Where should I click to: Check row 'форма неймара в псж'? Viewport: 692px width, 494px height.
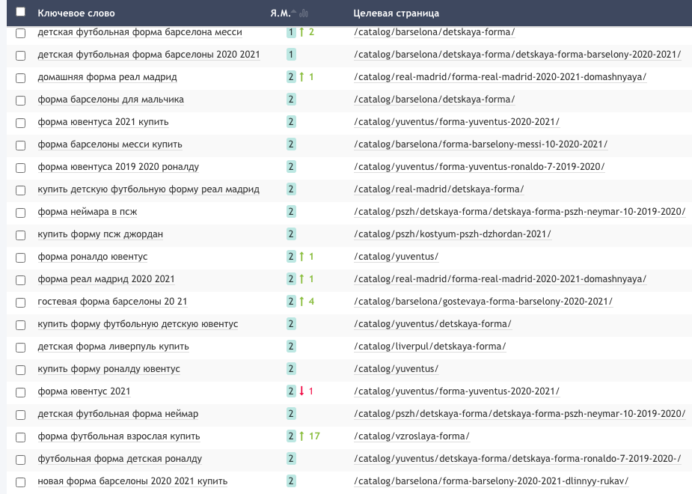[x=21, y=213]
